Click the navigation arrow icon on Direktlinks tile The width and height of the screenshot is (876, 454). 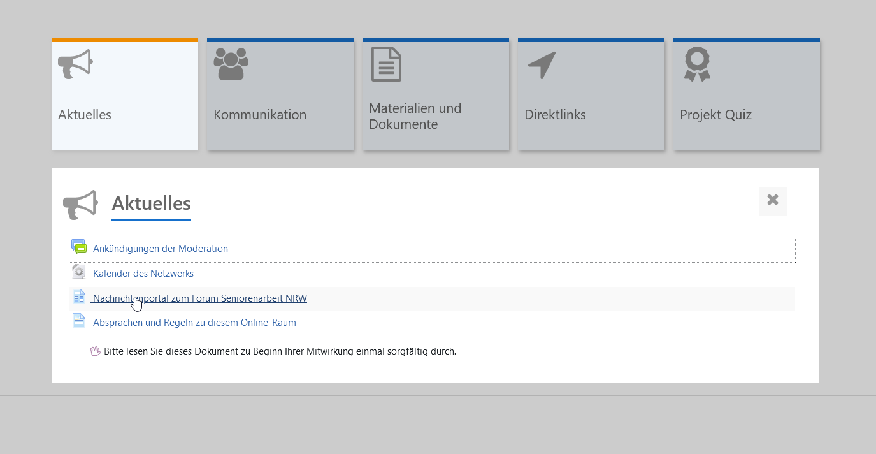point(542,65)
